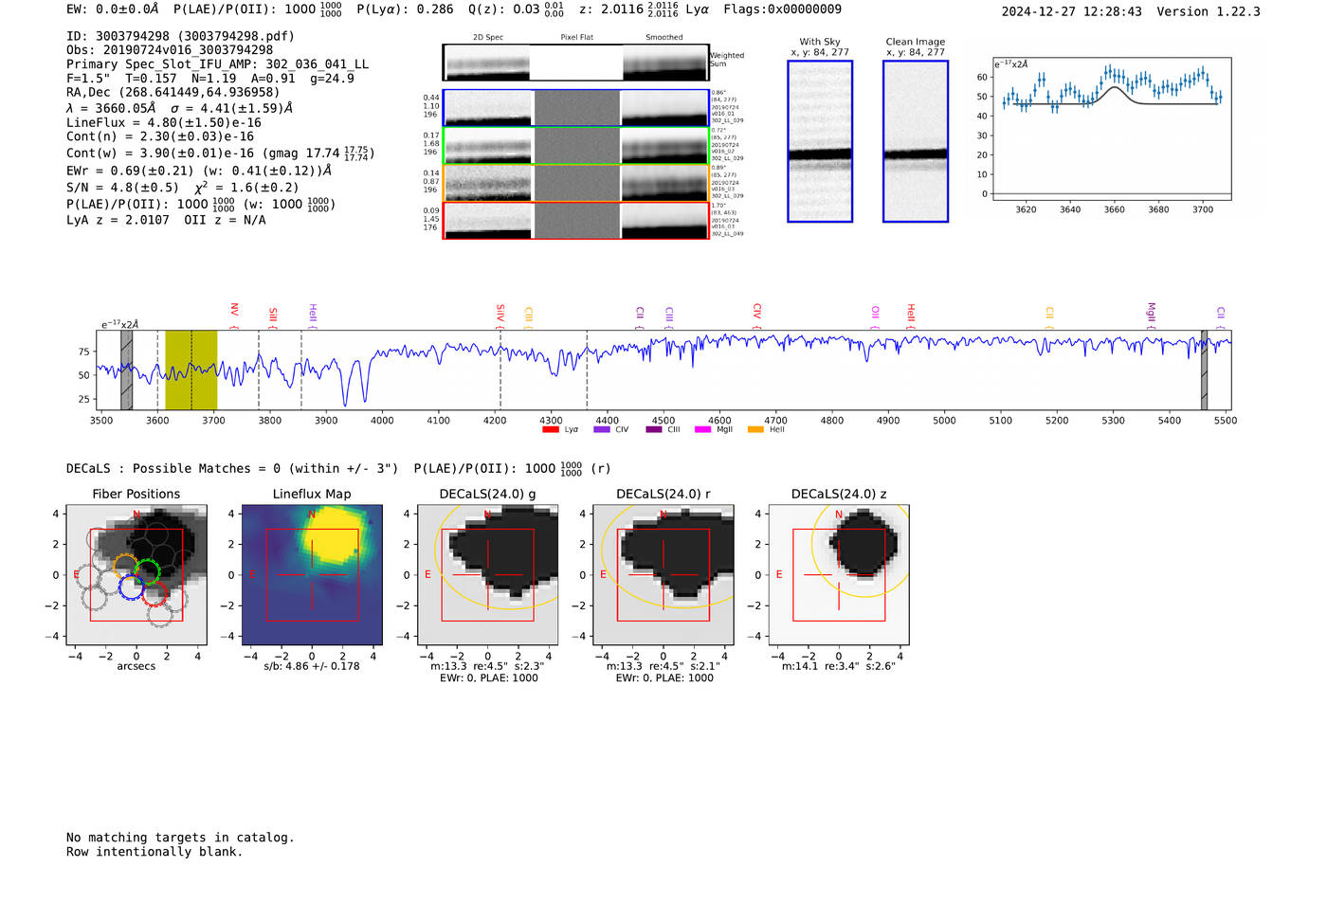
Task: Click the 'EWr = 0.69(±0.21)' line
Action: (199, 172)
